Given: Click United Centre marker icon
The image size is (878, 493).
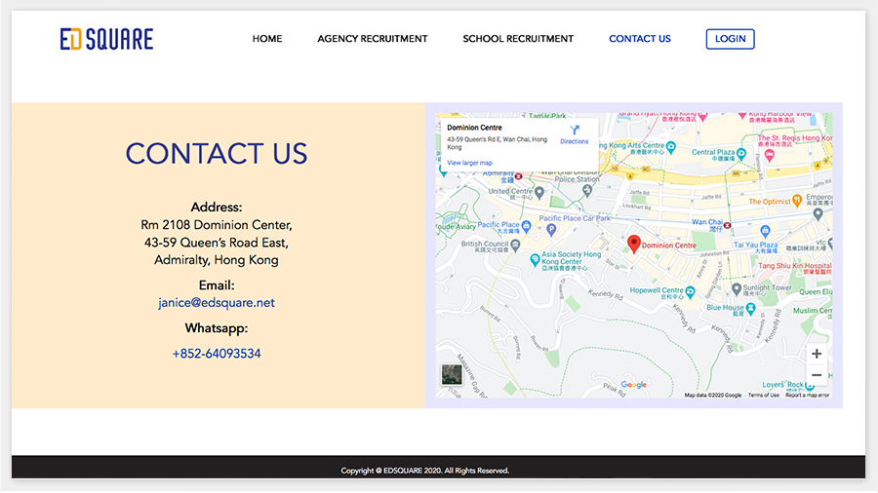Looking at the screenshot, I should (539, 193).
